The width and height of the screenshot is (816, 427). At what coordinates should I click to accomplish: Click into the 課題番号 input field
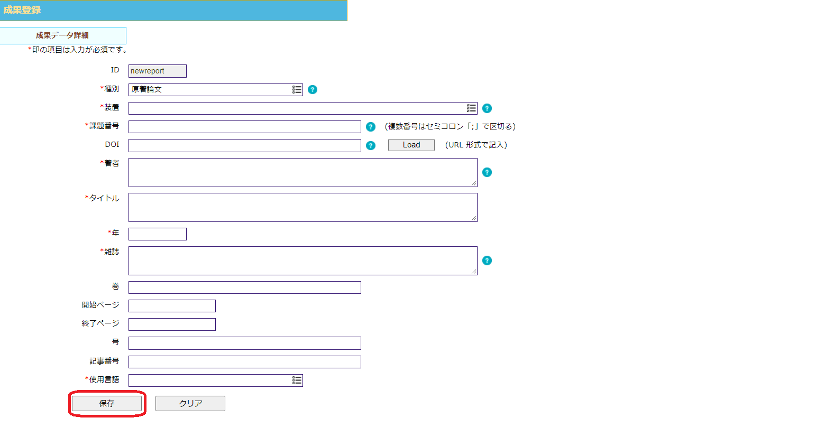244,127
